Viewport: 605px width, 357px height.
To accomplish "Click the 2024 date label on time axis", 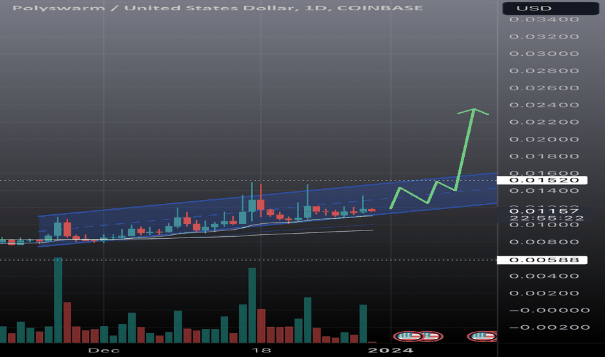I will tap(391, 351).
